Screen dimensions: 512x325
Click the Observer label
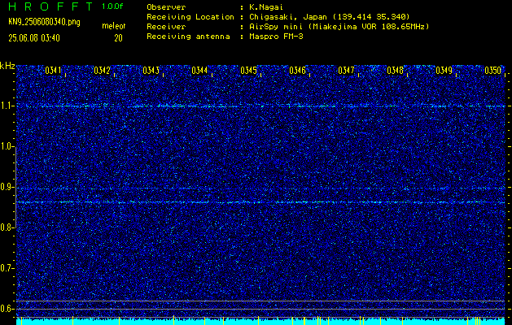tap(166, 6)
